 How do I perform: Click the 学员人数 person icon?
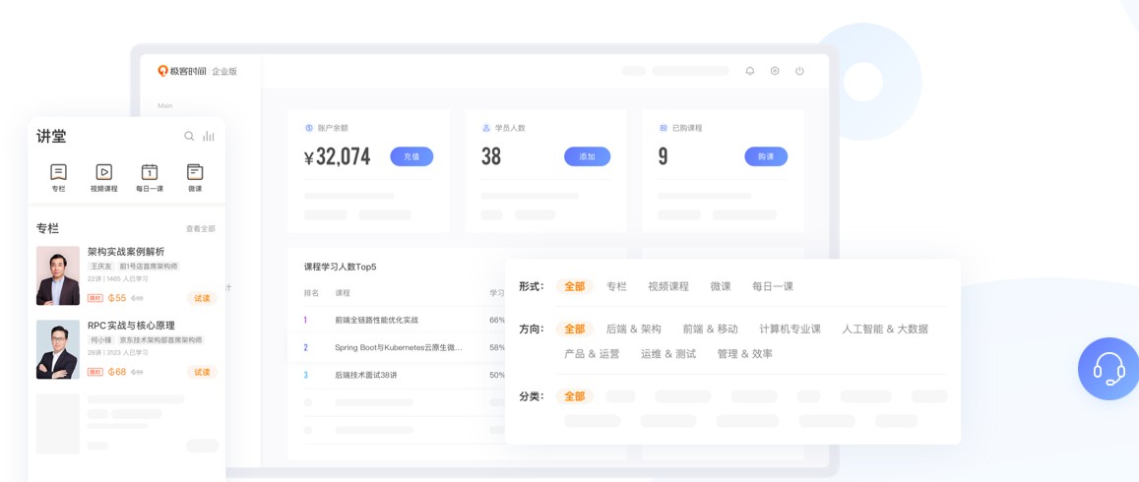click(486, 128)
